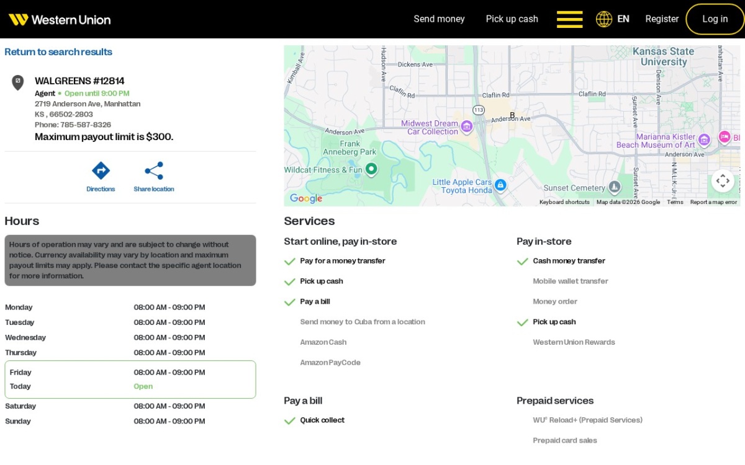Click checkmark beside Pay a bill
Image resolution: width=745 pixels, height=465 pixels.
pyautogui.click(x=289, y=303)
